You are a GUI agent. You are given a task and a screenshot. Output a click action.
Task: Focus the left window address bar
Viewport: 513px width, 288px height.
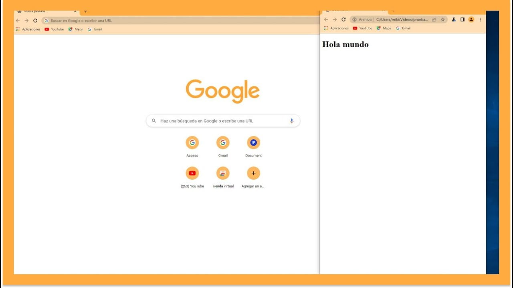pos(181,20)
